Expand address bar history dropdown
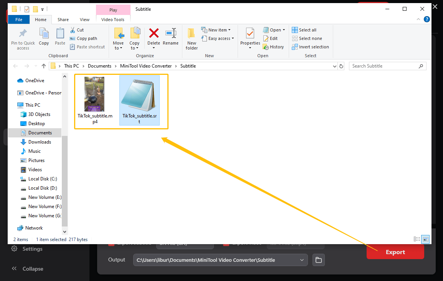Screen dimensions: 443x281 pos(334,66)
